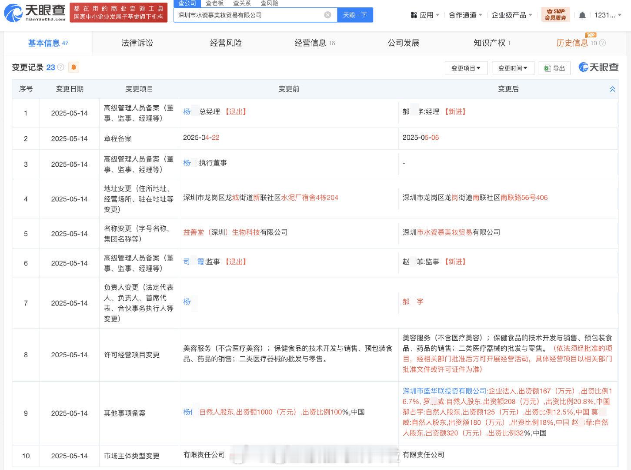Click the 变更项目 column header
This screenshot has height=470, width=631.
point(139,89)
